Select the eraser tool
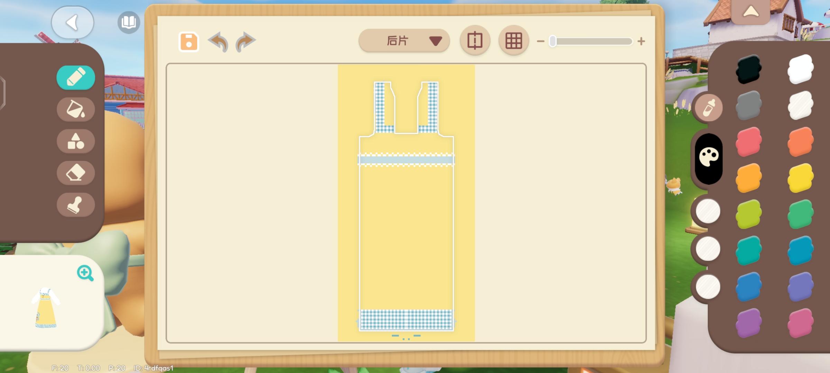Viewport: 830px width, 373px height. [x=75, y=173]
